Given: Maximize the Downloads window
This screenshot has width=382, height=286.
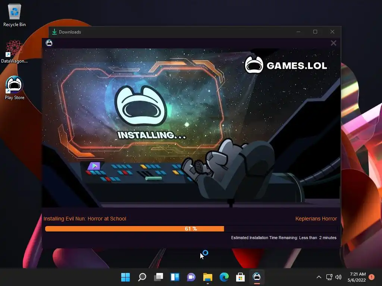Looking at the screenshot, I should click(315, 32).
